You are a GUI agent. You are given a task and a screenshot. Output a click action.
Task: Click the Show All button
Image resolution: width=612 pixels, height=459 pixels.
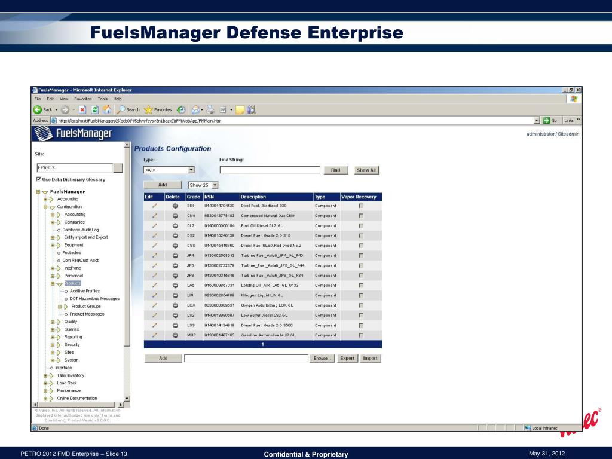[x=366, y=170]
